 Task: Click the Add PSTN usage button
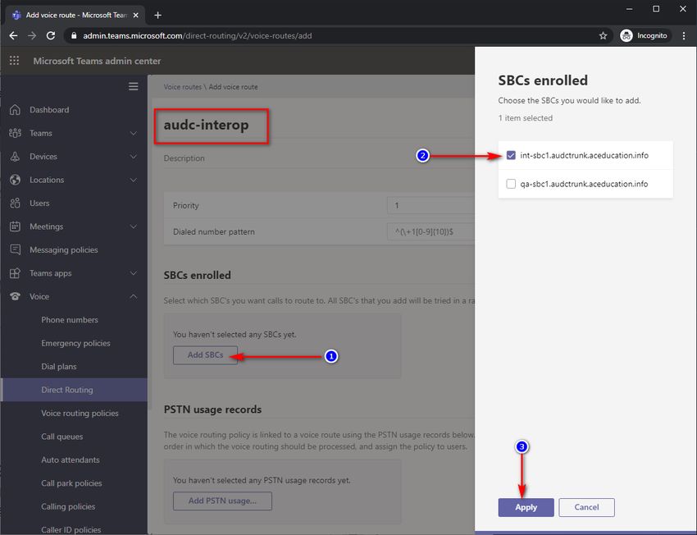coord(222,501)
